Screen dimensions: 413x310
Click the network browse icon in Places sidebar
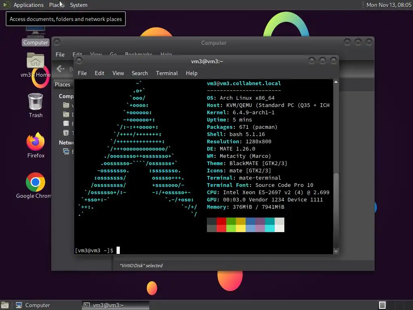point(66,151)
